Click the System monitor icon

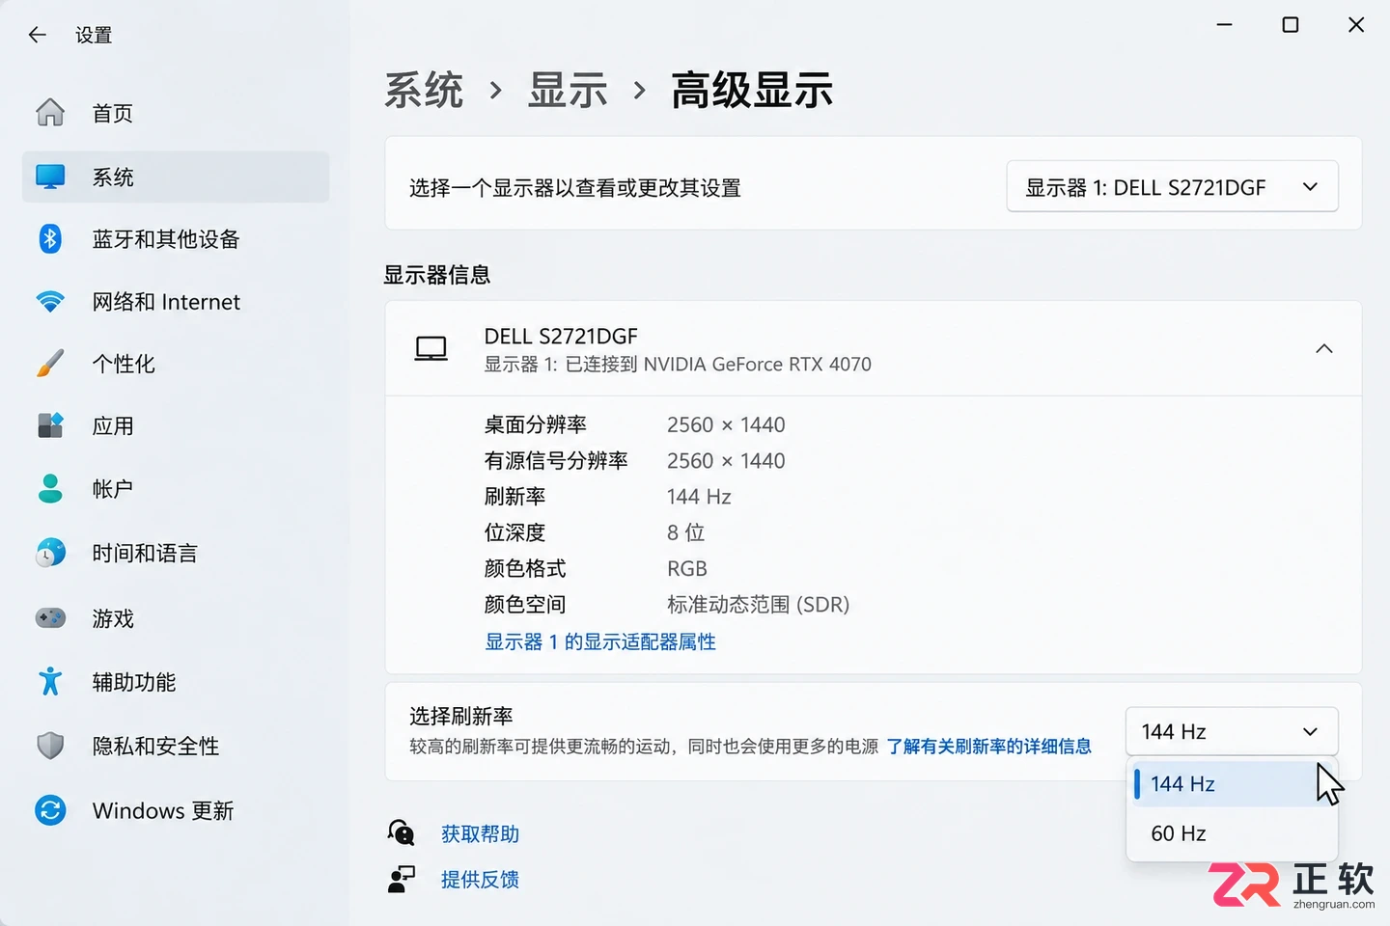point(50,177)
